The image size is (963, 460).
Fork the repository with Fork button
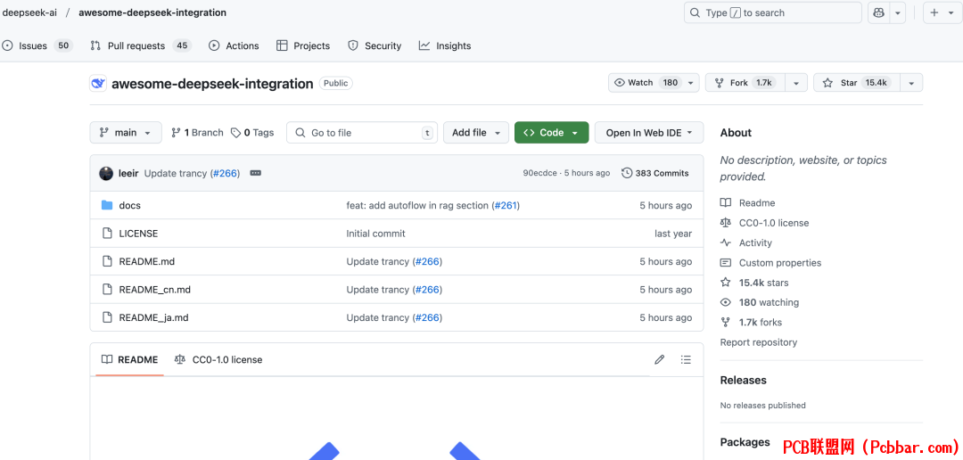coord(745,82)
